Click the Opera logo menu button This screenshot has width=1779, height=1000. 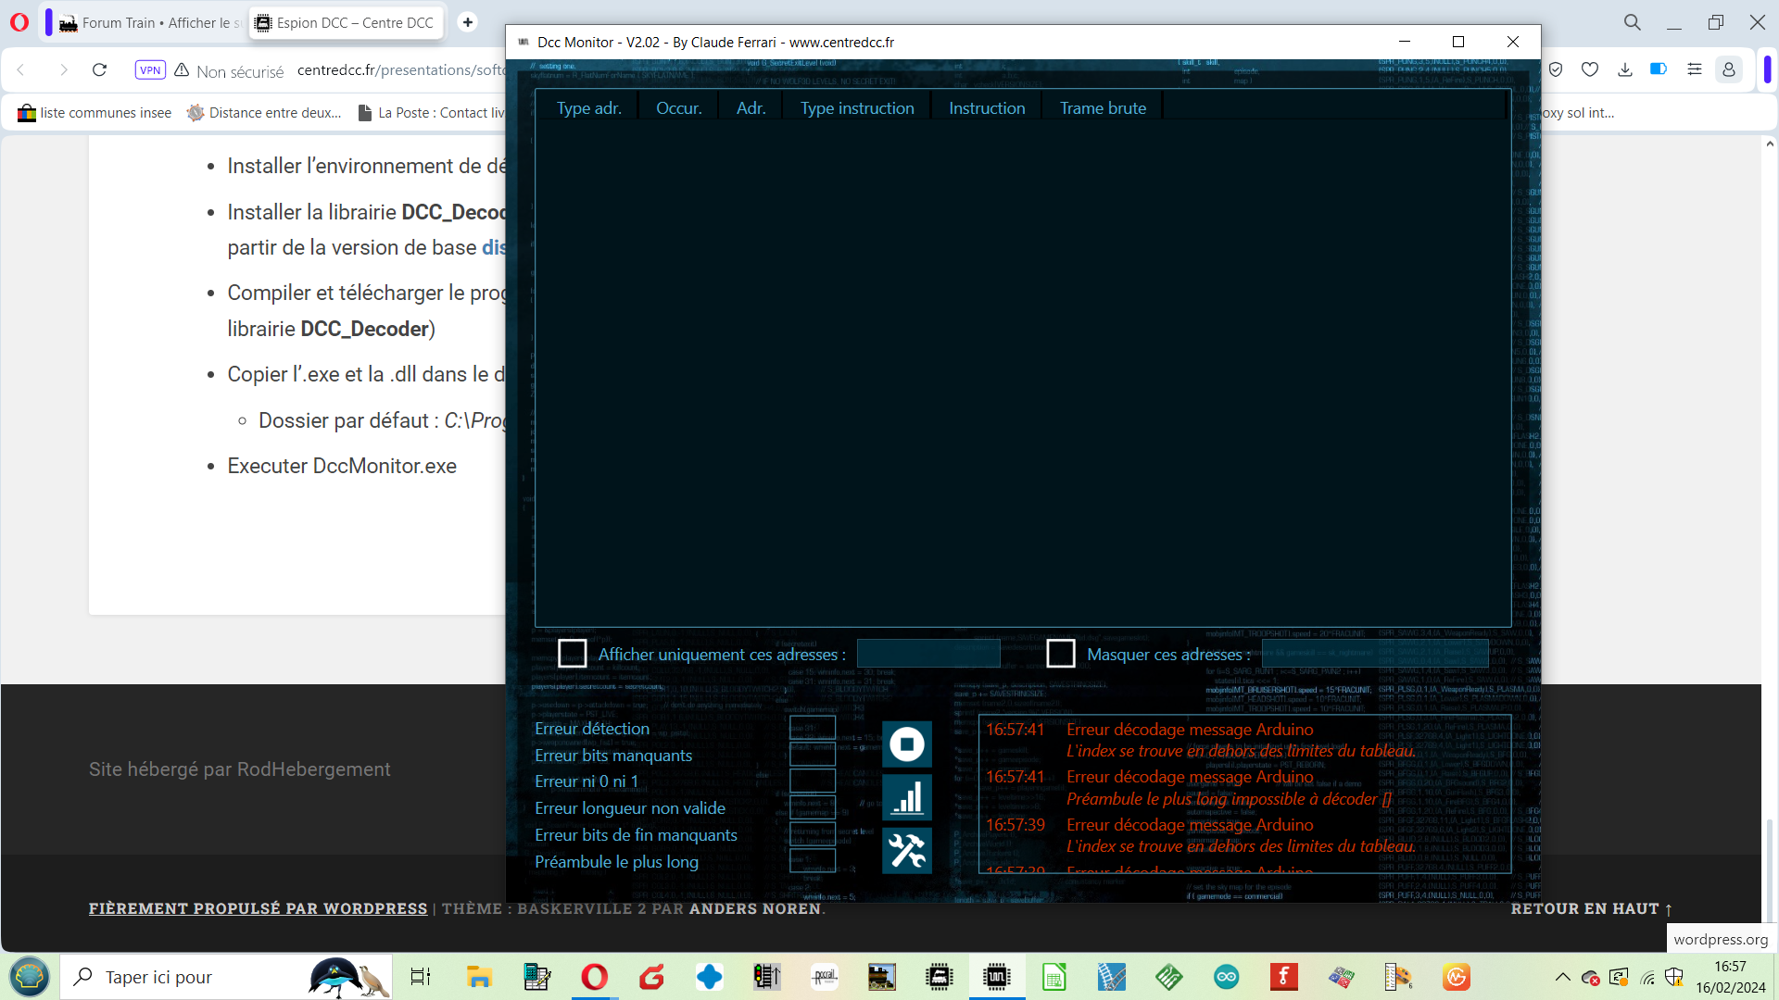point(19,22)
